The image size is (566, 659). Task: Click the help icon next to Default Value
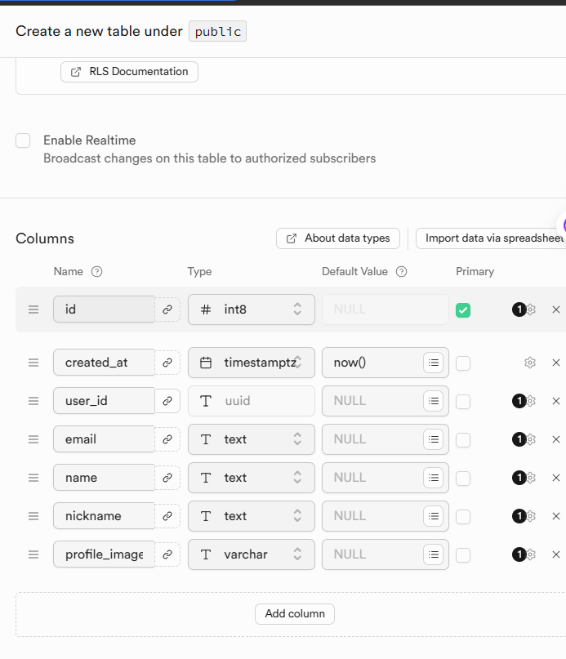[401, 272]
